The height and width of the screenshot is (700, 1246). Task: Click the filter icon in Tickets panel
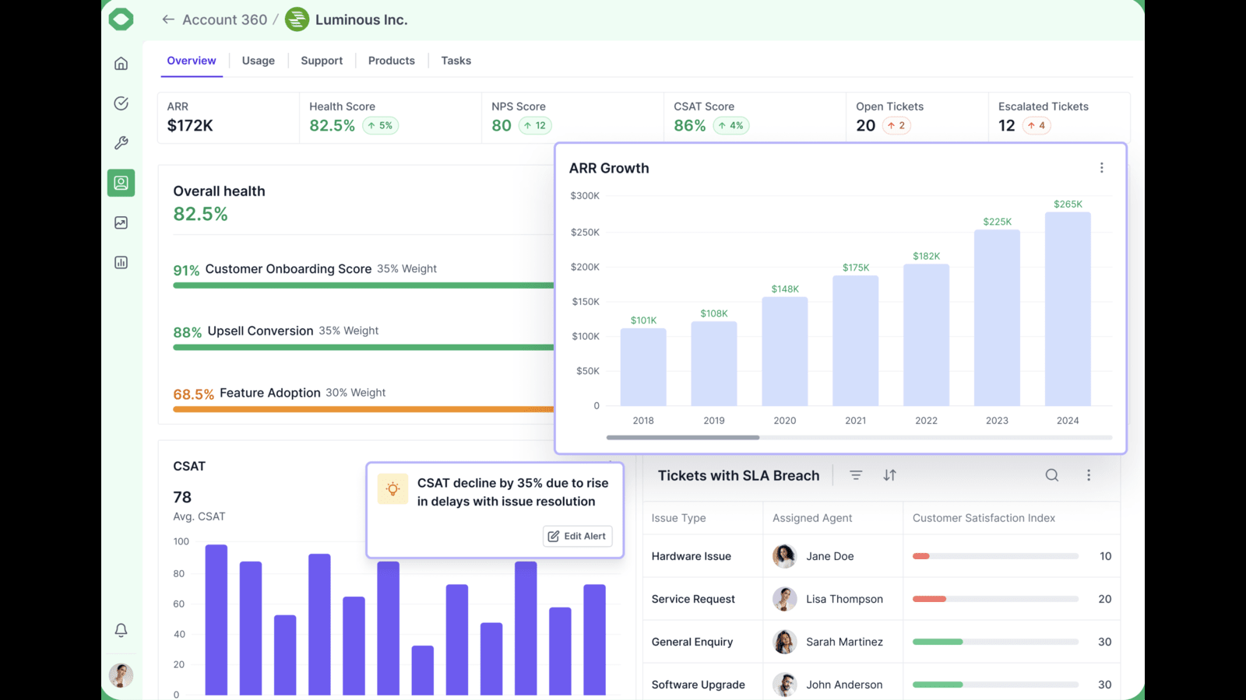coord(856,475)
